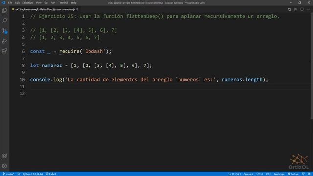Run the code with play icon
Image resolution: width=313 pixels, height=176 pixels.
[295, 9]
